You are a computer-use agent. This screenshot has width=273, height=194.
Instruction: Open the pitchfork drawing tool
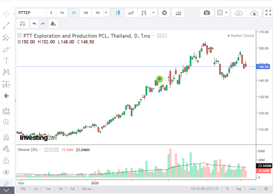point(6,37)
